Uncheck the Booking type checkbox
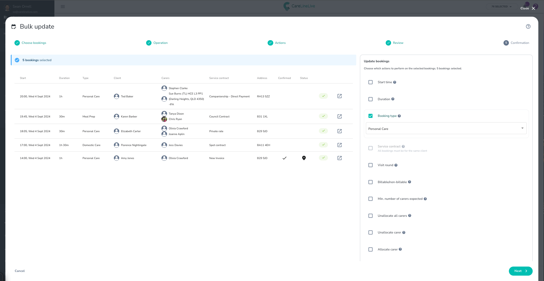Screen dimensions: 544x281 (370, 116)
